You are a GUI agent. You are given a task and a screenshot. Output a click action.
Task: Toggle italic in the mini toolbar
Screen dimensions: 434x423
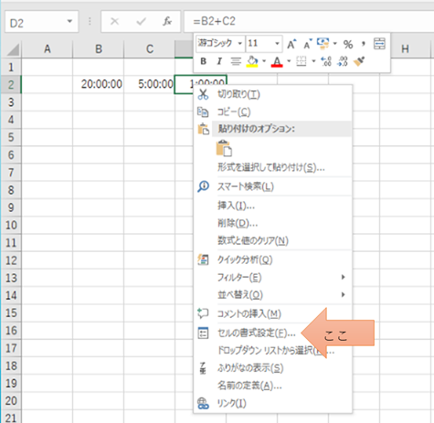(219, 61)
